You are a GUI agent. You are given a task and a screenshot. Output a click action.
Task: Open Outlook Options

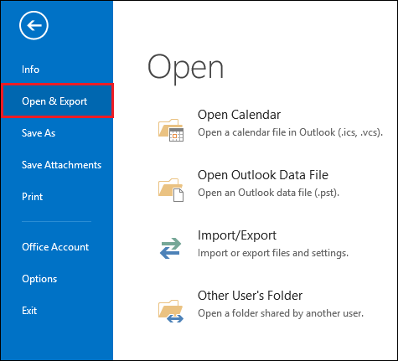pyautogui.click(x=39, y=279)
